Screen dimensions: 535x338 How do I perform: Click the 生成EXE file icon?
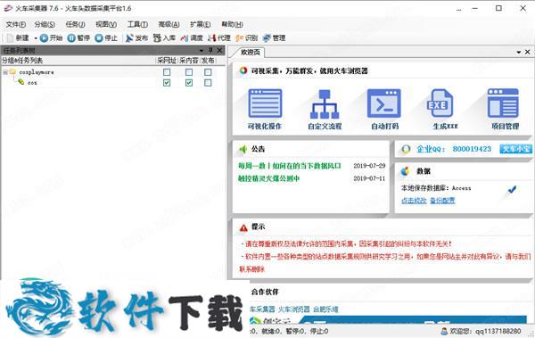[440, 103]
